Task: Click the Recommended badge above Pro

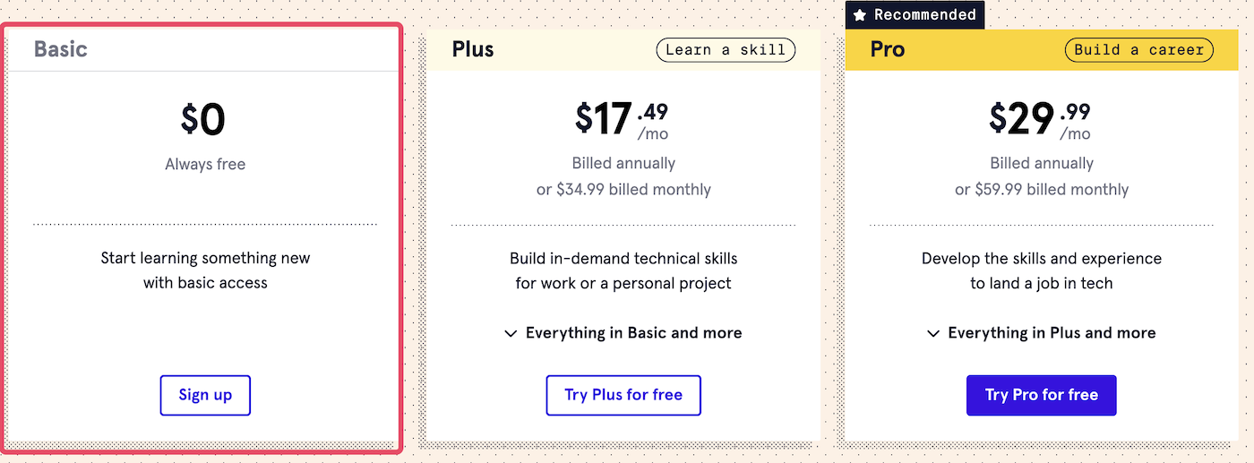Action: [915, 15]
